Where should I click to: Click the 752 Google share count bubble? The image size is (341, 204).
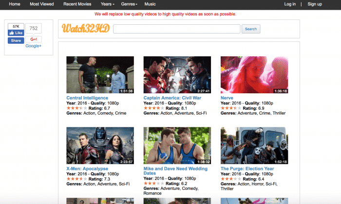point(34,28)
